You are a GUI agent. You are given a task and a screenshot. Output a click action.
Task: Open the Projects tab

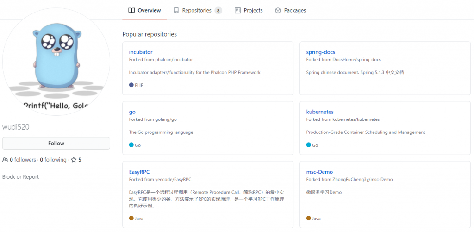point(253,10)
